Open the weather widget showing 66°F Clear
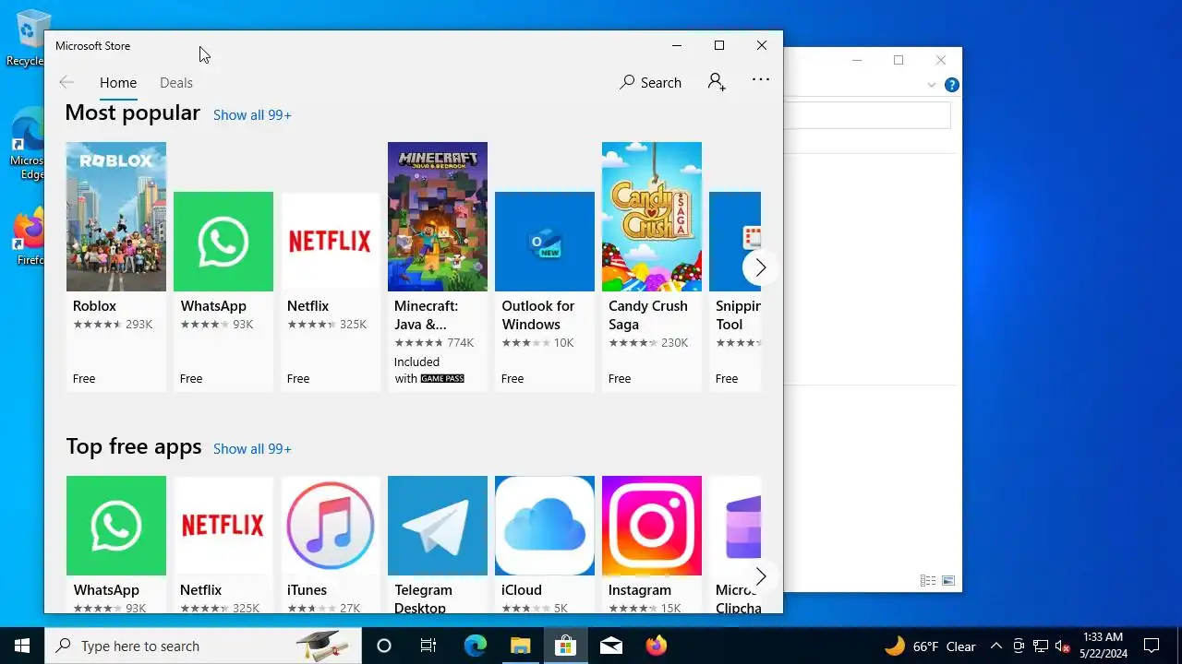This screenshot has width=1182, height=664. (x=931, y=646)
